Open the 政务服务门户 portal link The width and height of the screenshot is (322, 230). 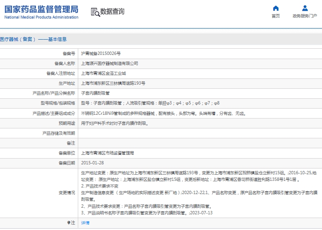(305, 16)
